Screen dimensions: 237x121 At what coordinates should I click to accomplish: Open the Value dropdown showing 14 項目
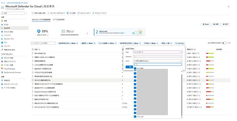(x=158, y=61)
